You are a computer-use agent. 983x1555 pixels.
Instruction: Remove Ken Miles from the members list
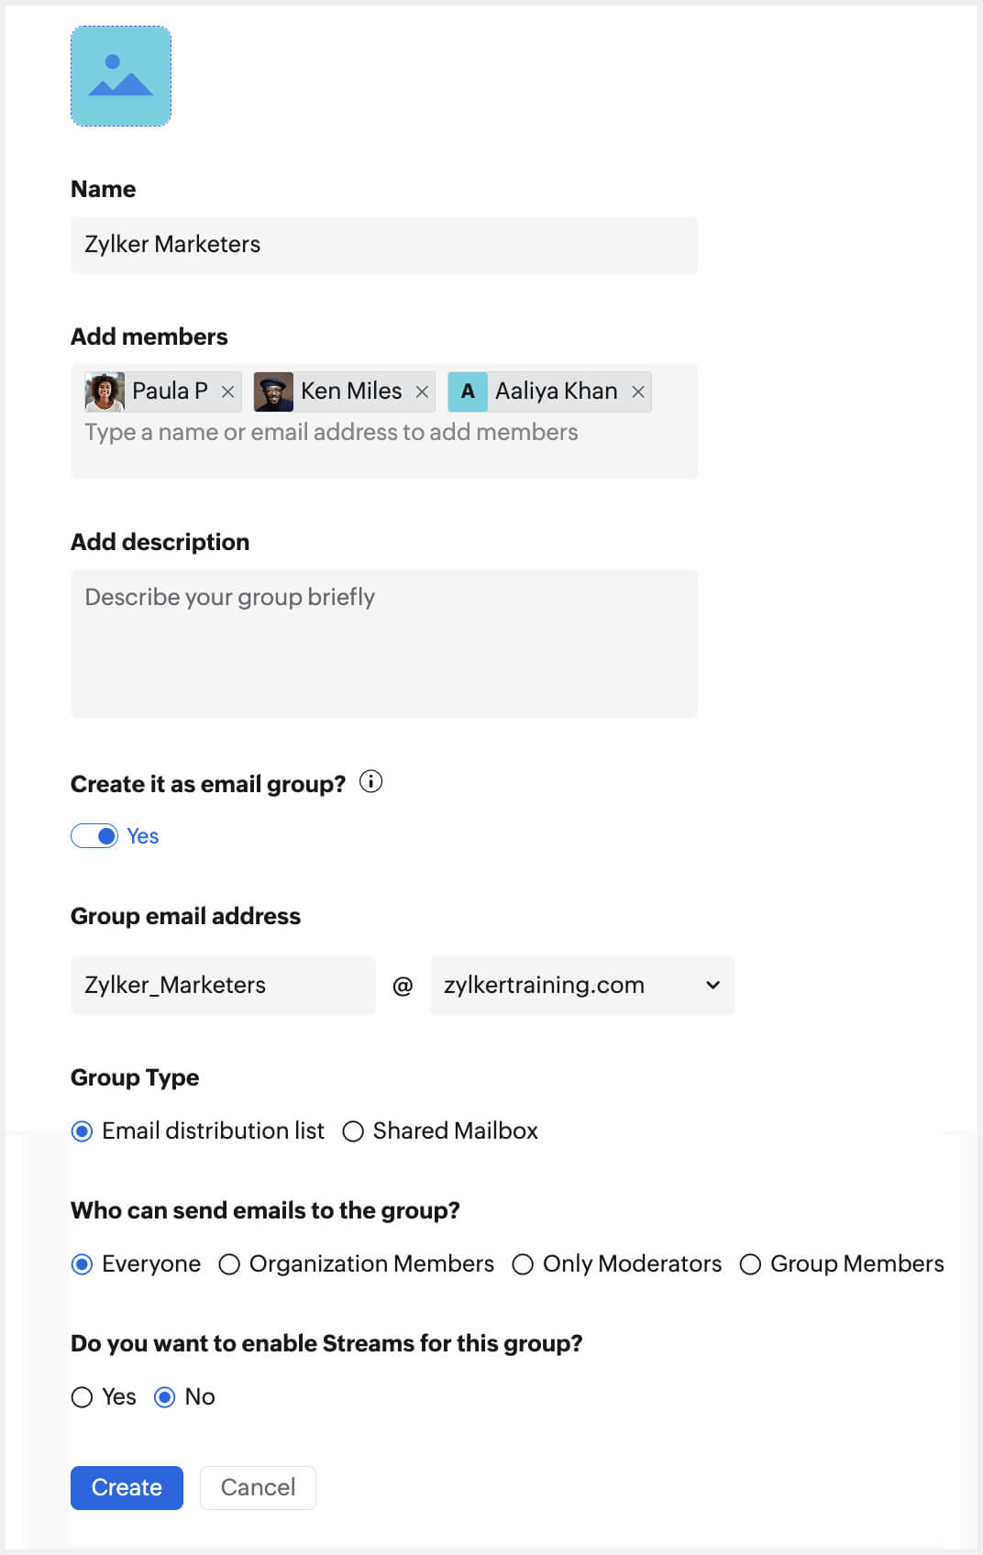coord(422,392)
